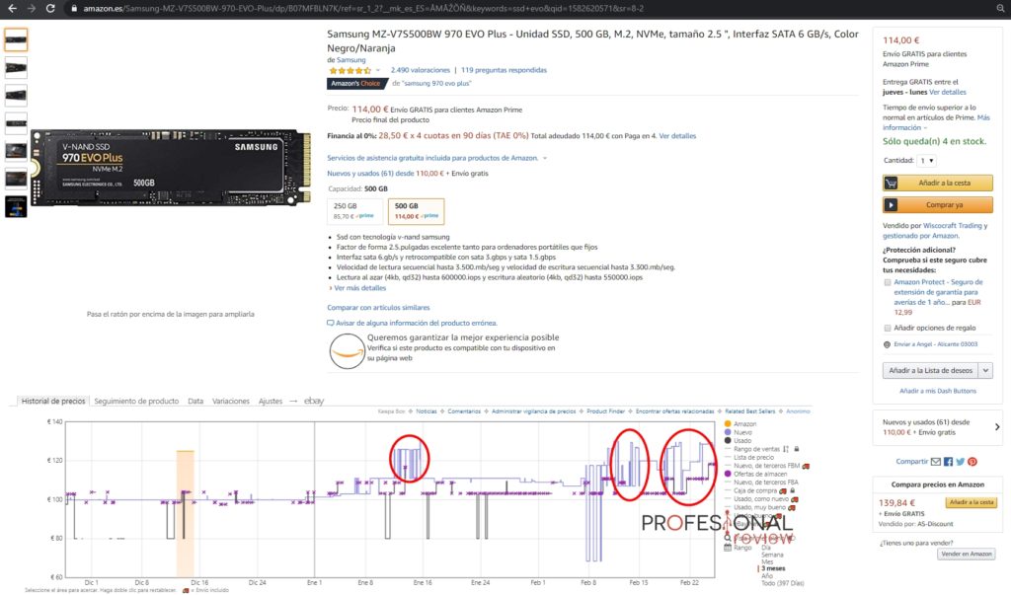
Task: Open Historial de precios tab
Action: tap(53, 401)
